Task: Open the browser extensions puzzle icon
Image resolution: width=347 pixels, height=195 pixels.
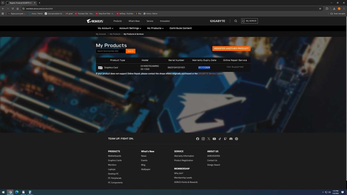Action: click(327, 9)
